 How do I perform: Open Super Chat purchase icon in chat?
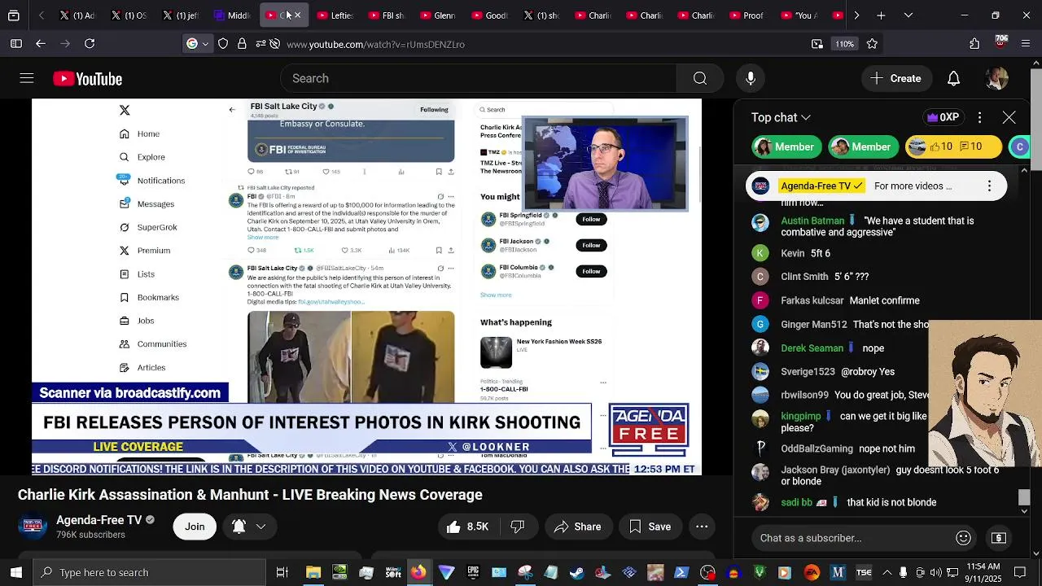[x=999, y=538]
